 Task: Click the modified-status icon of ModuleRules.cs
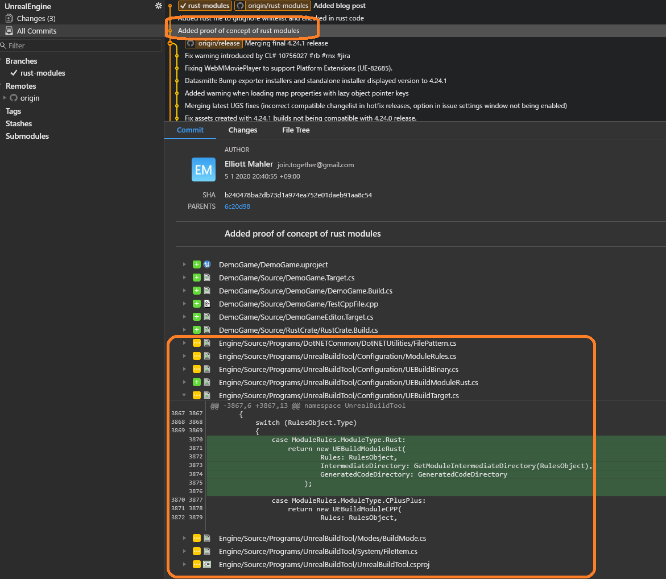tap(197, 357)
